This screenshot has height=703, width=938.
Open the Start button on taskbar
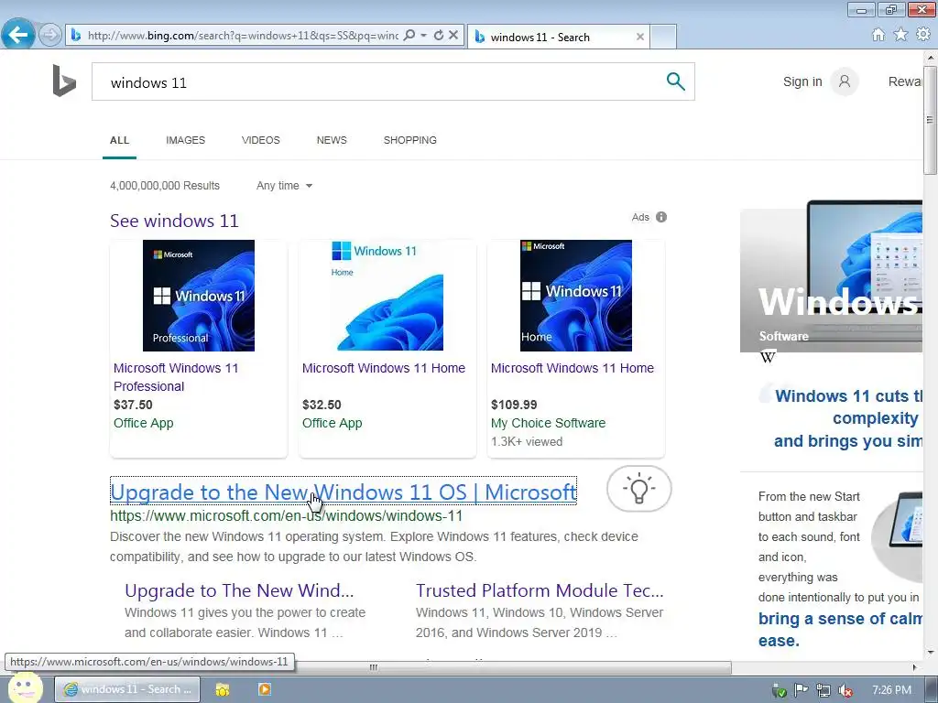25,688
